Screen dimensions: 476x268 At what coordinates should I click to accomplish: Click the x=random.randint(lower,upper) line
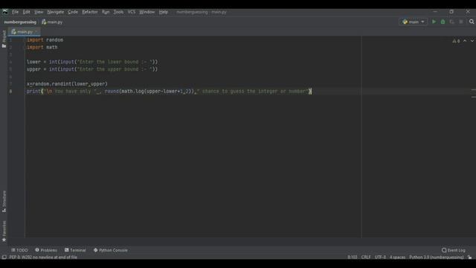coord(67,83)
